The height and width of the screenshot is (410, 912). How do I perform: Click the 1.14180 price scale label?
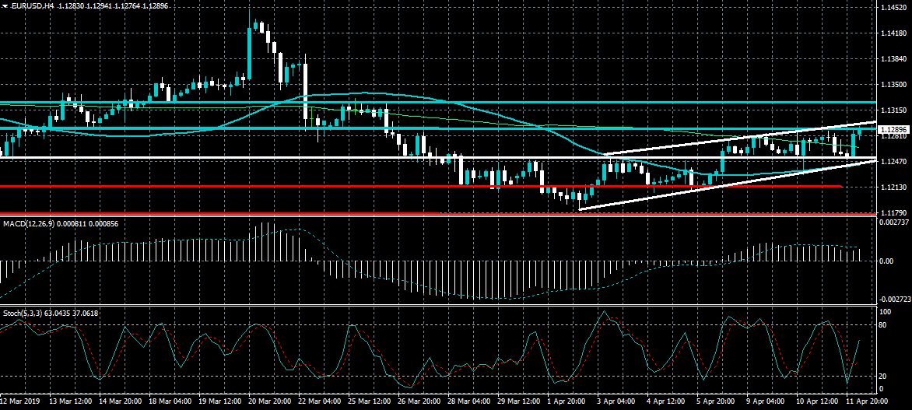point(896,33)
